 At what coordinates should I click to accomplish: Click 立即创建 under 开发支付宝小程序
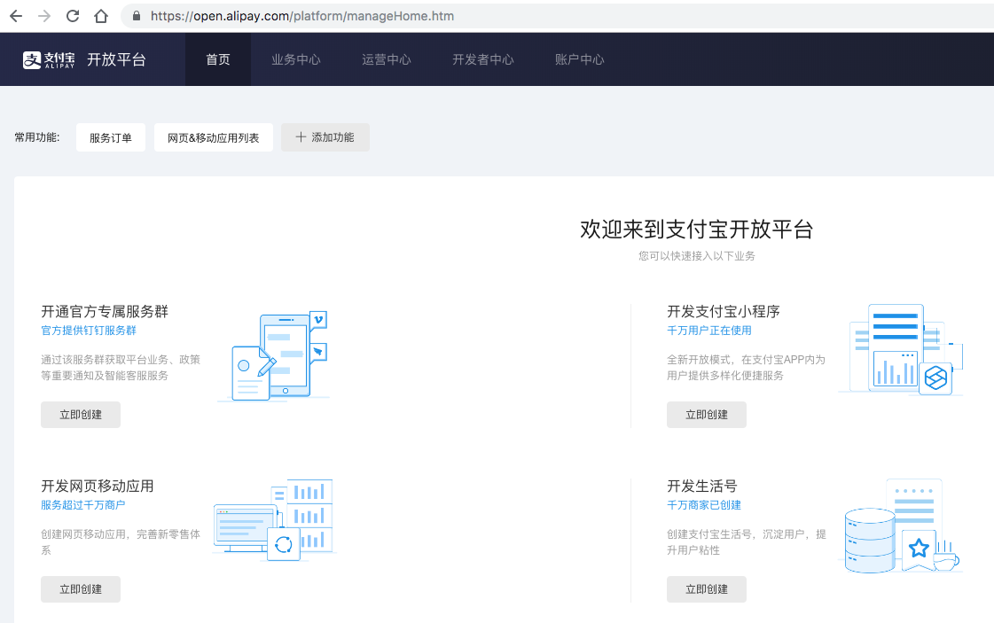pos(707,415)
